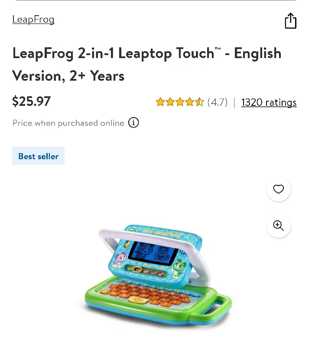
Task: Click the toy's green carry handle
Action: (214, 306)
